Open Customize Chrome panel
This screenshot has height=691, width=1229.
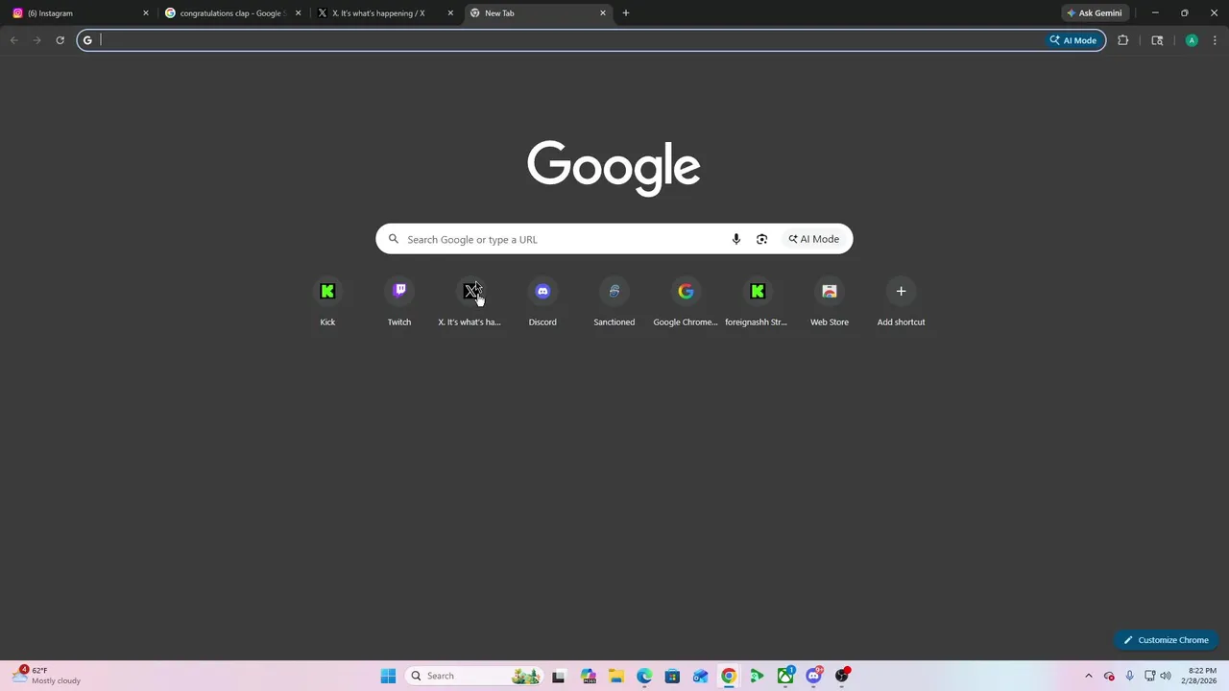(1166, 640)
